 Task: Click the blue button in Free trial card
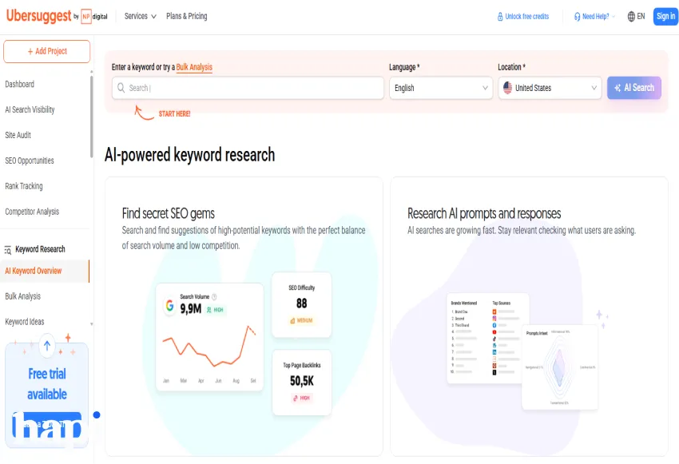click(47, 425)
